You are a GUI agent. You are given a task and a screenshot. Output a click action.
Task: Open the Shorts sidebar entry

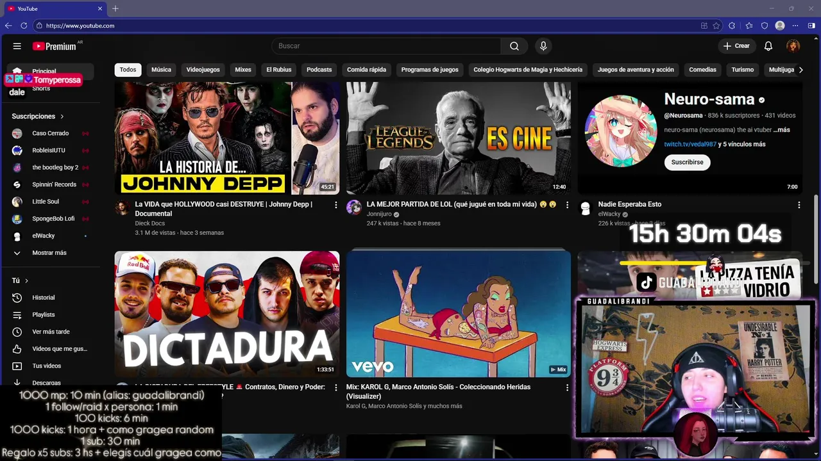(x=41, y=89)
